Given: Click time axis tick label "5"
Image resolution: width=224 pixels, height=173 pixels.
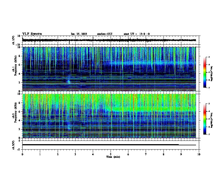Looking at the screenshot, I should coord(111,154).
